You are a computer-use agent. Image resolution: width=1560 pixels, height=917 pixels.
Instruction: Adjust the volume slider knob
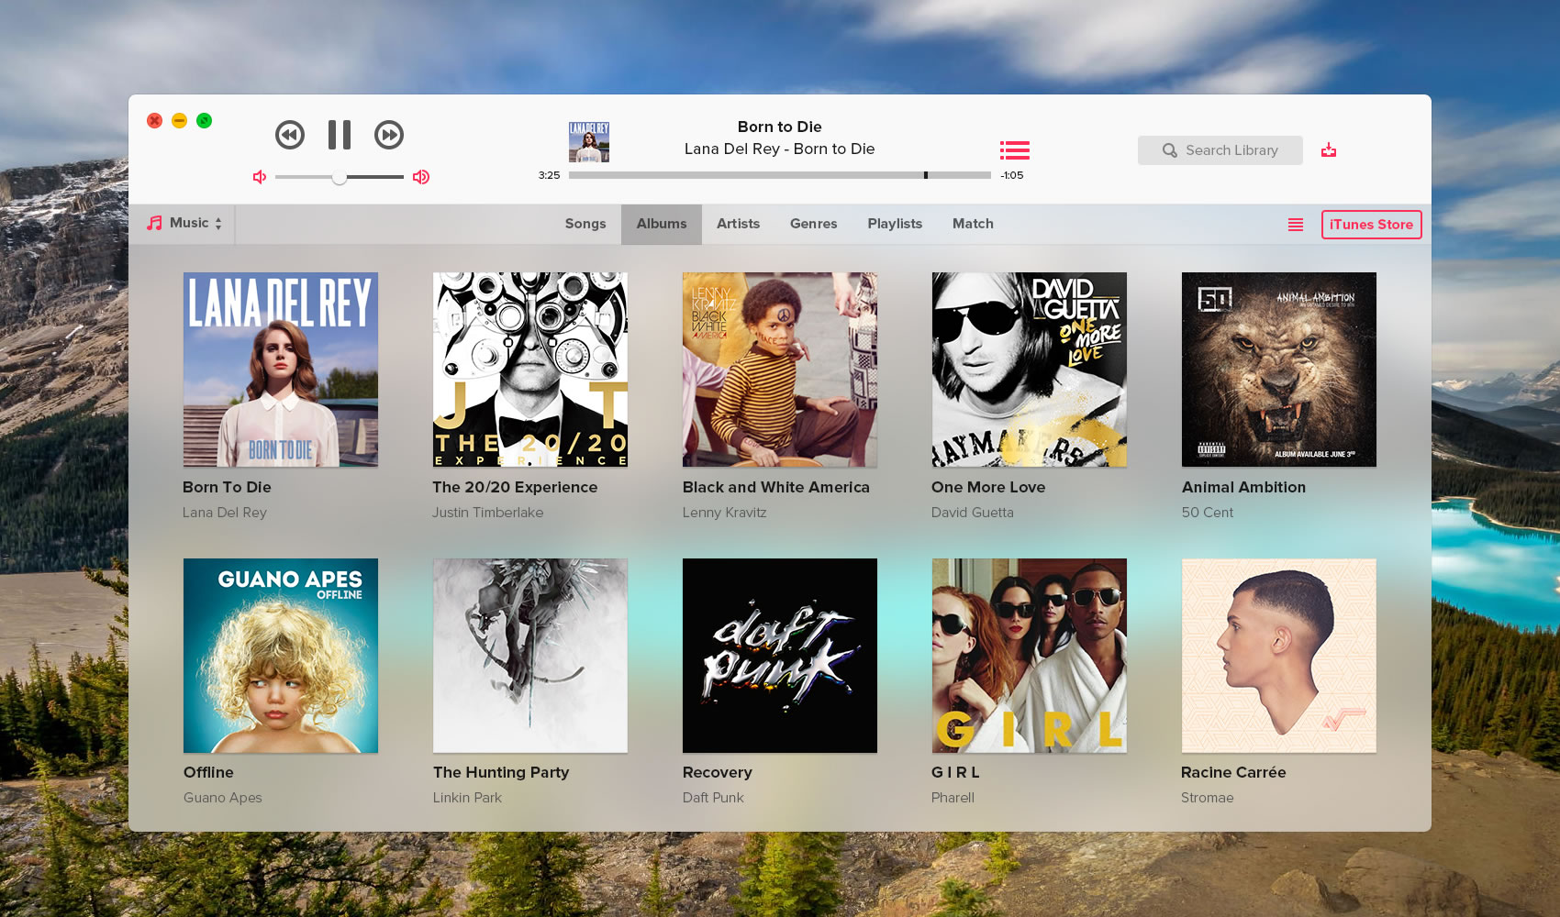click(340, 177)
